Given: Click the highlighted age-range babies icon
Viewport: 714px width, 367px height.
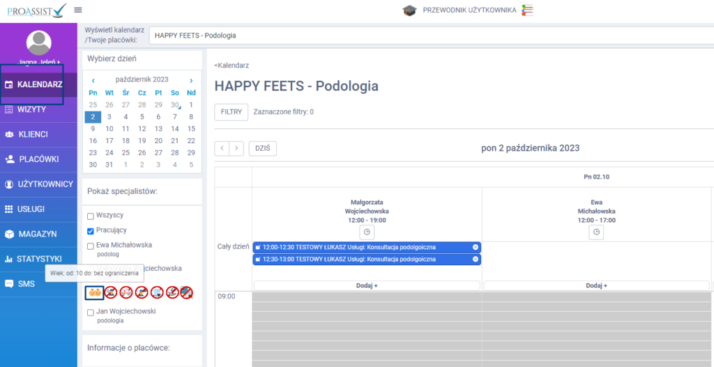Looking at the screenshot, I should click(x=95, y=292).
